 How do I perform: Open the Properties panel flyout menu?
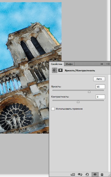tap(108, 64)
